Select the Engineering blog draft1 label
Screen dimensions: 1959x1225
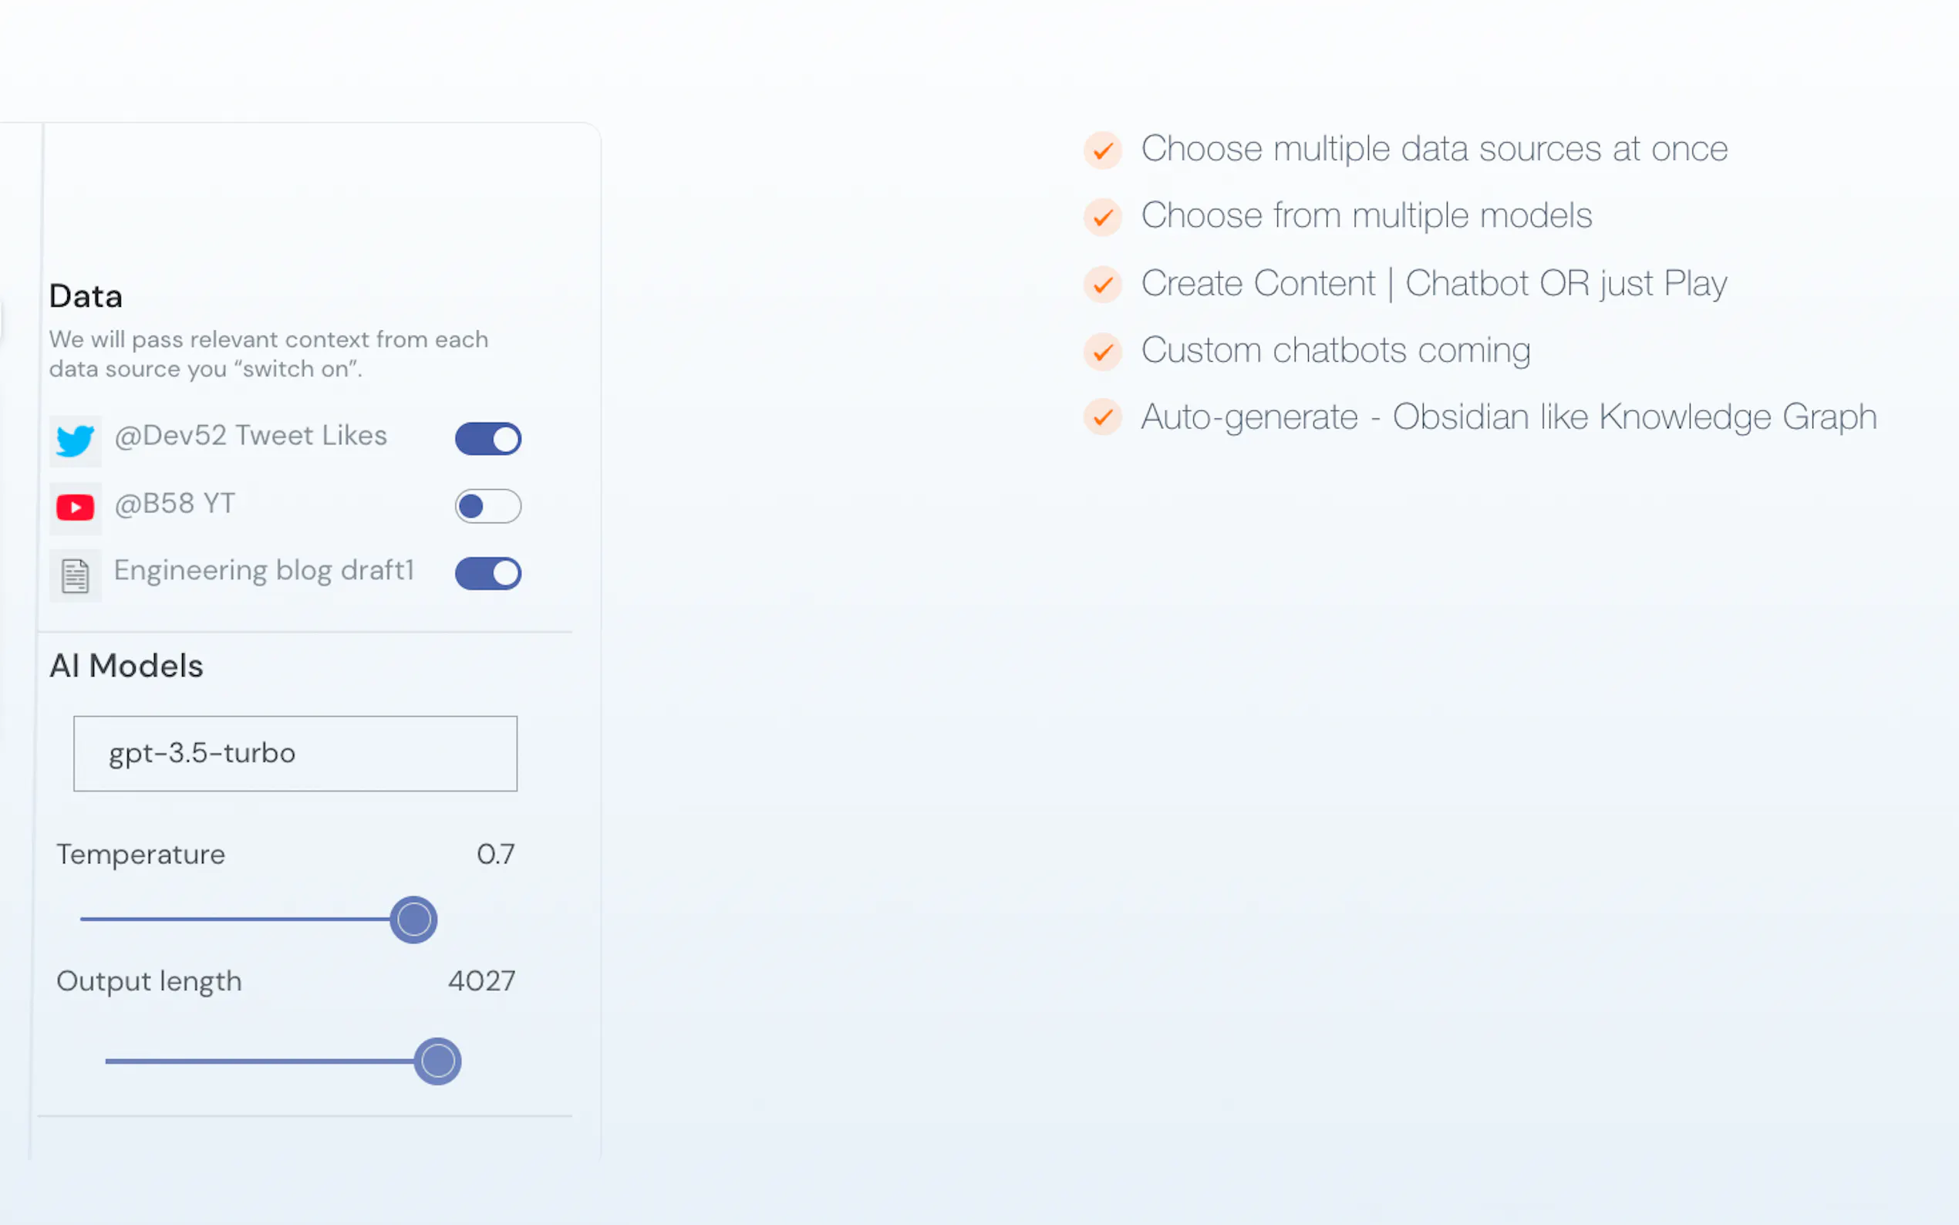click(x=264, y=570)
